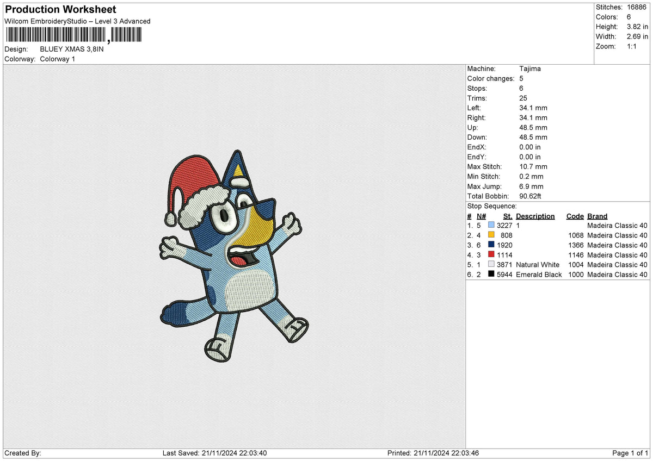Viewport: 653px width, 461px height.
Task: Click the '34.1 mm' value in Right row
Action: tap(533, 117)
